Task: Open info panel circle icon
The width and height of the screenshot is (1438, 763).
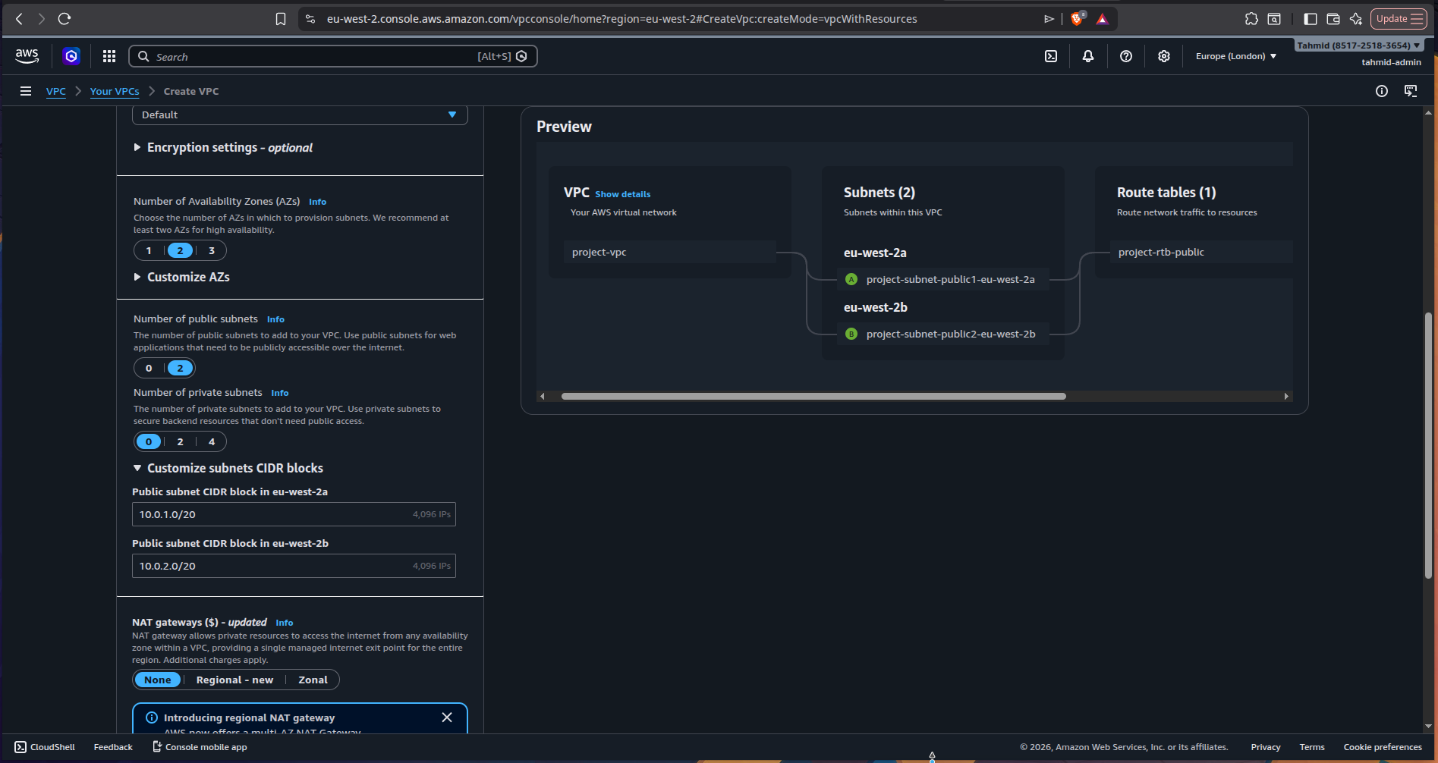Action: (1382, 91)
